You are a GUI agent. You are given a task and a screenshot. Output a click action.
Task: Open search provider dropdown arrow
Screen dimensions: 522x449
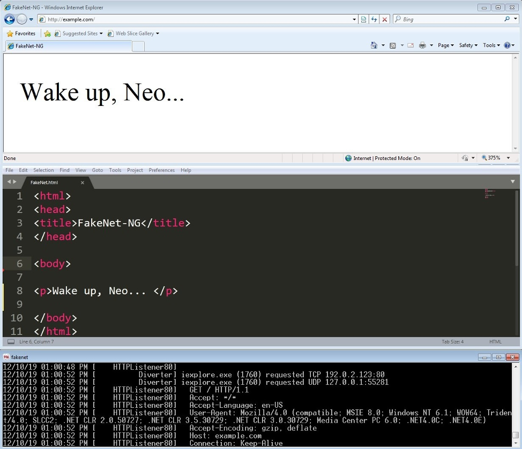point(516,19)
